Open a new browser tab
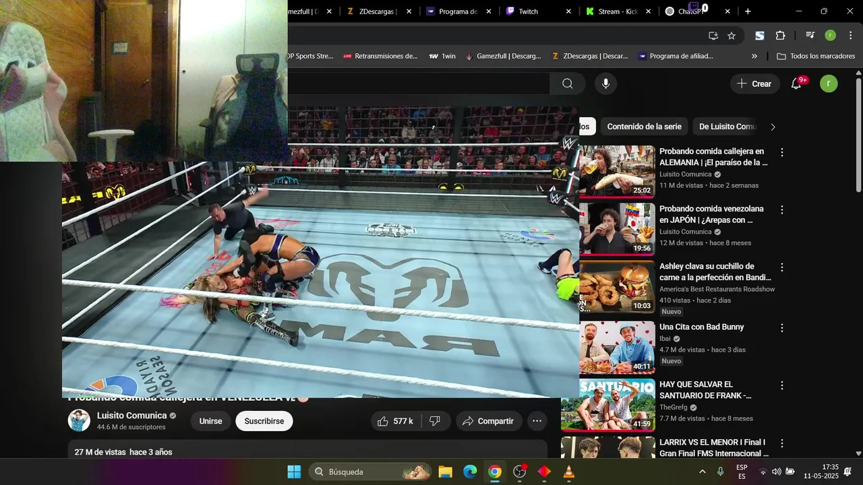Screen dimensions: 863x485 (748, 11)
